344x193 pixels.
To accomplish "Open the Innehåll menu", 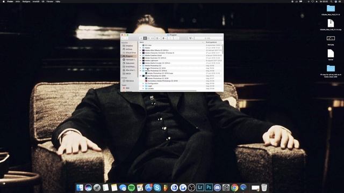I will point(36,2).
